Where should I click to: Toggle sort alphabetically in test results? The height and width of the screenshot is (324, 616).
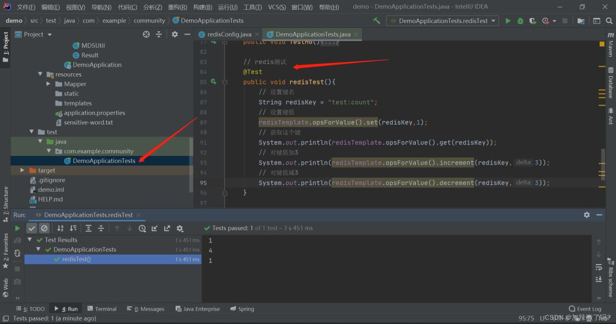[61, 229]
